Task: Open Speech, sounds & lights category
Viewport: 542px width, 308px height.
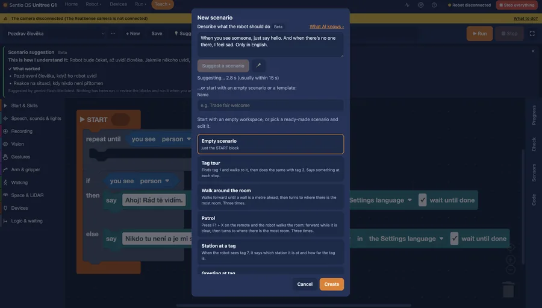Action: [36, 118]
